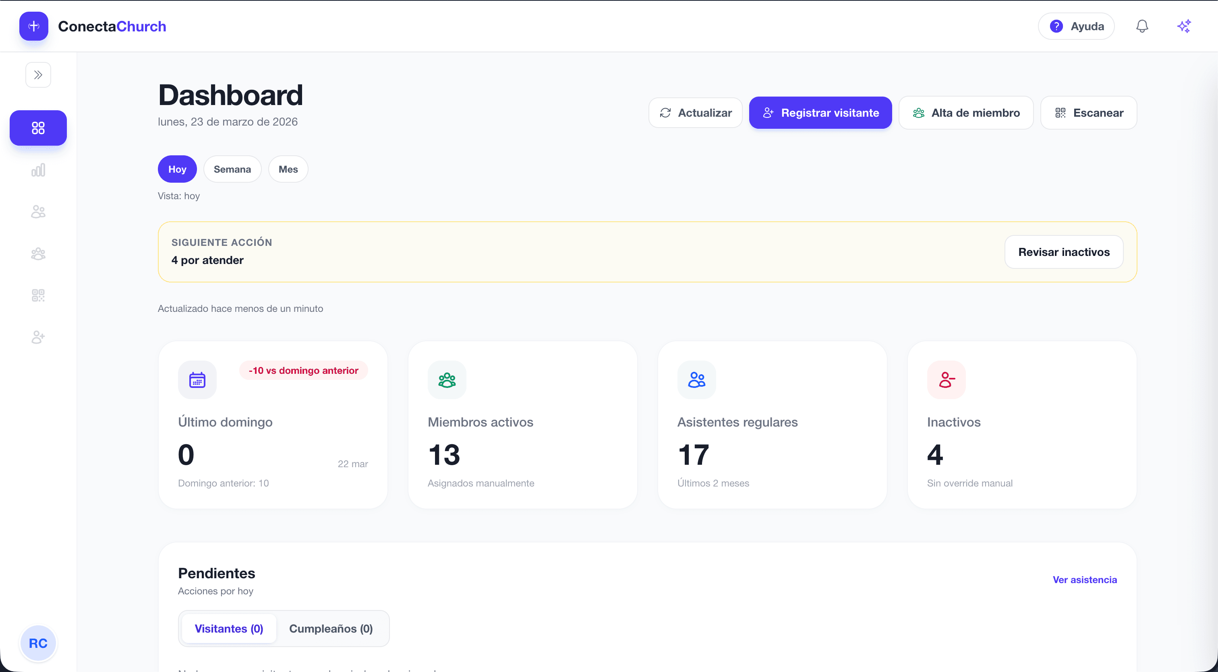Screen dimensions: 1218x672
Task: Switch to the Semana view
Action: point(232,169)
